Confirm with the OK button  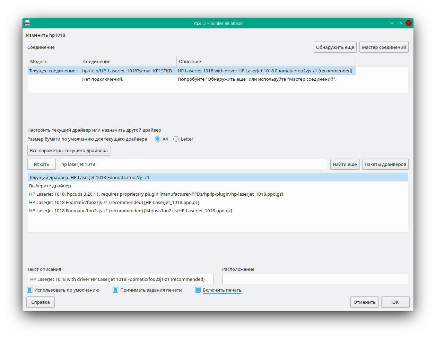tap(395, 302)
